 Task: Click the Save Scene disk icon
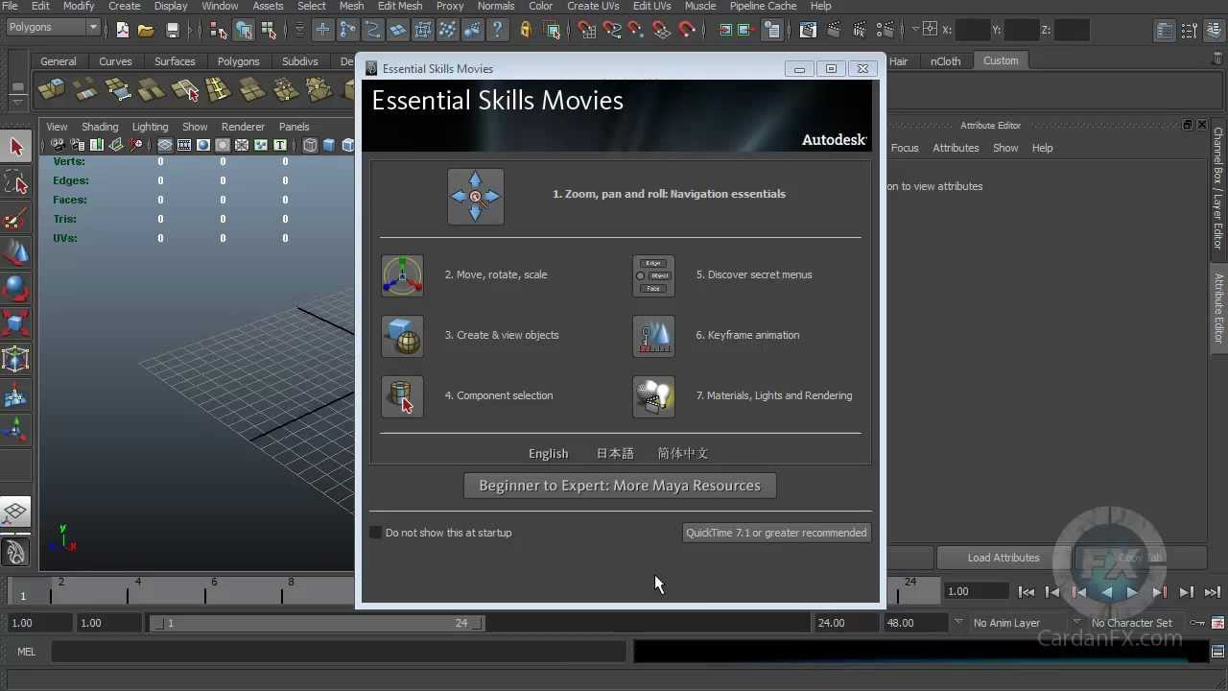(x=173, y=30)
